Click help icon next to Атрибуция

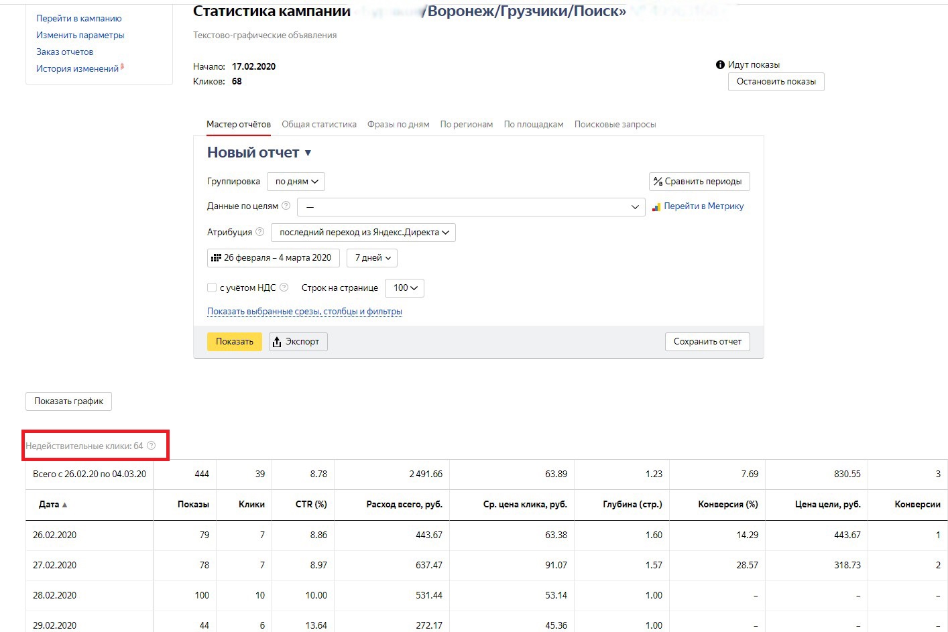[x=259, y=232]
